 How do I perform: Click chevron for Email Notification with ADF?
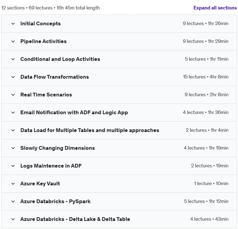point(13,113)
